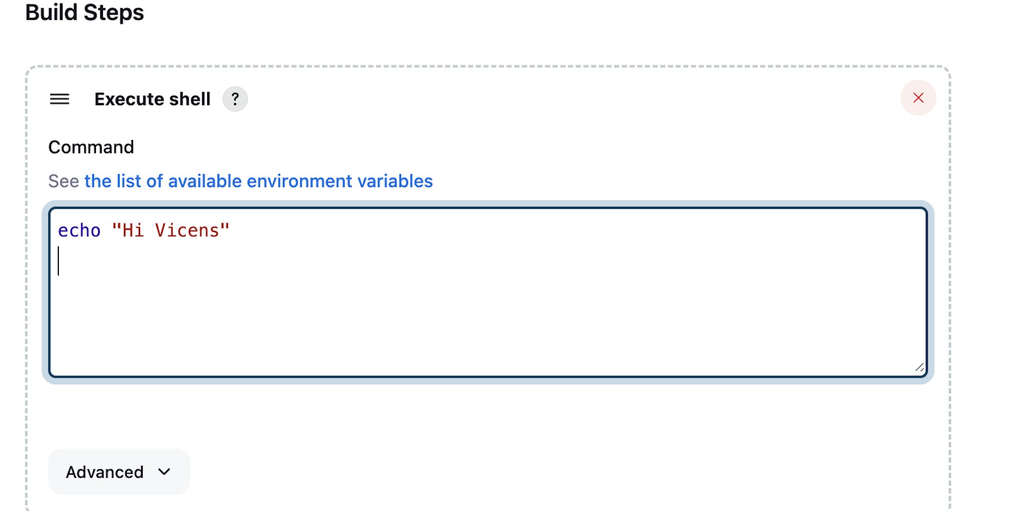Click the "Hi Vicens" string in the command
This screenshot has width=1023, height=511.
(x=170, y=231)
